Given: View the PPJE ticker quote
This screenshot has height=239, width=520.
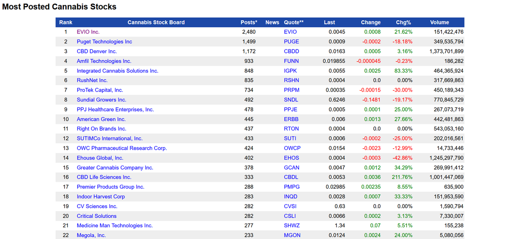Looking at the screenshot, I should (x=290, y=110).
